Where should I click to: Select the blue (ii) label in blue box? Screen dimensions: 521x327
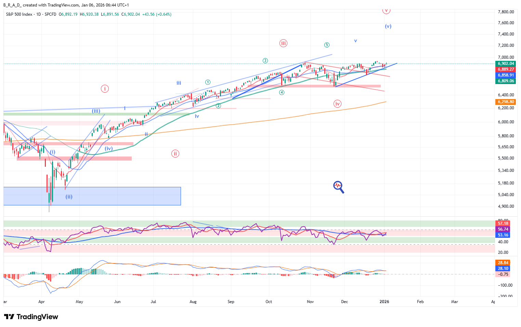click(x=69, y=197)
